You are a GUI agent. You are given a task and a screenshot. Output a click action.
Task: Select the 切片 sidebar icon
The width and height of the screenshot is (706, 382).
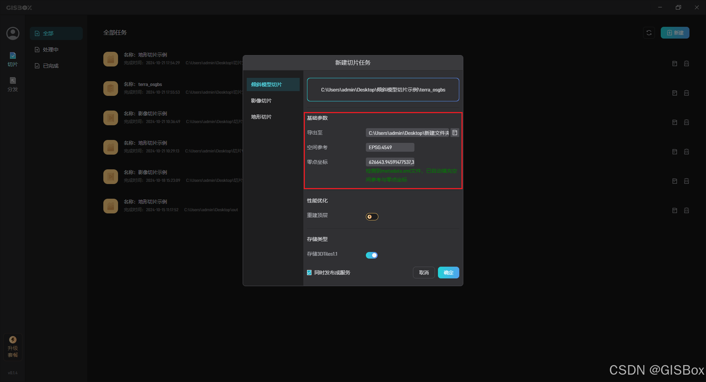(13, 59)
